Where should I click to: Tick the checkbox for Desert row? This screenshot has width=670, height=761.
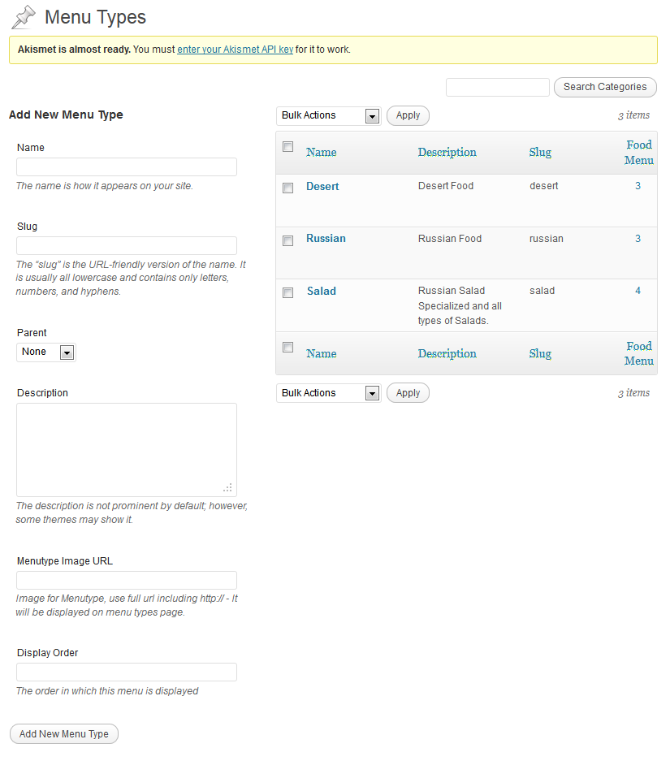(x=287, y=188)
